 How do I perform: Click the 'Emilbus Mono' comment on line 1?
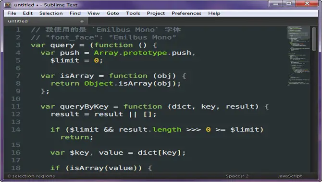pyautogui.click(x=125, y=30)
